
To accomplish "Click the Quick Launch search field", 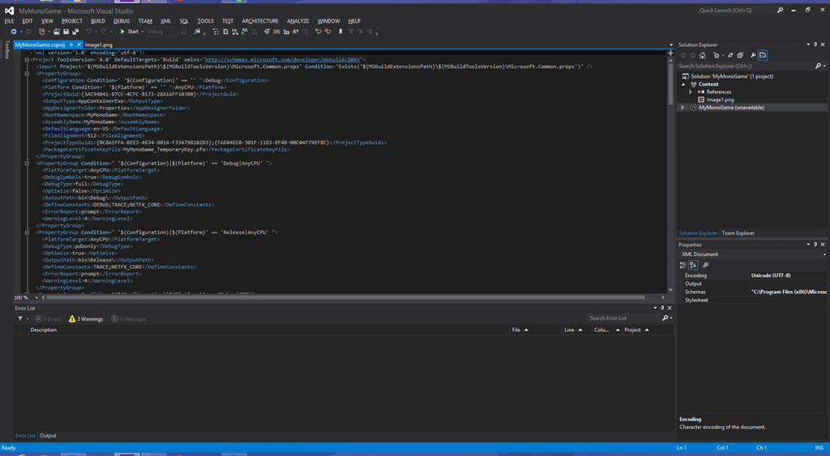I will coord(736,10).
